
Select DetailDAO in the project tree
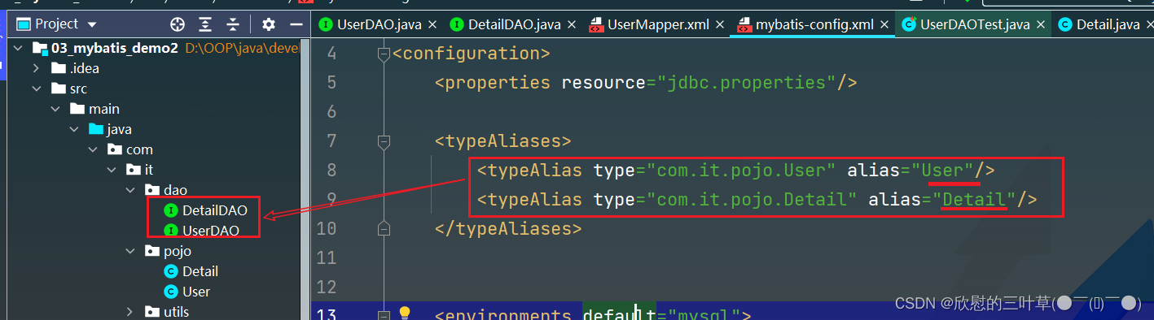coord(215,210)
